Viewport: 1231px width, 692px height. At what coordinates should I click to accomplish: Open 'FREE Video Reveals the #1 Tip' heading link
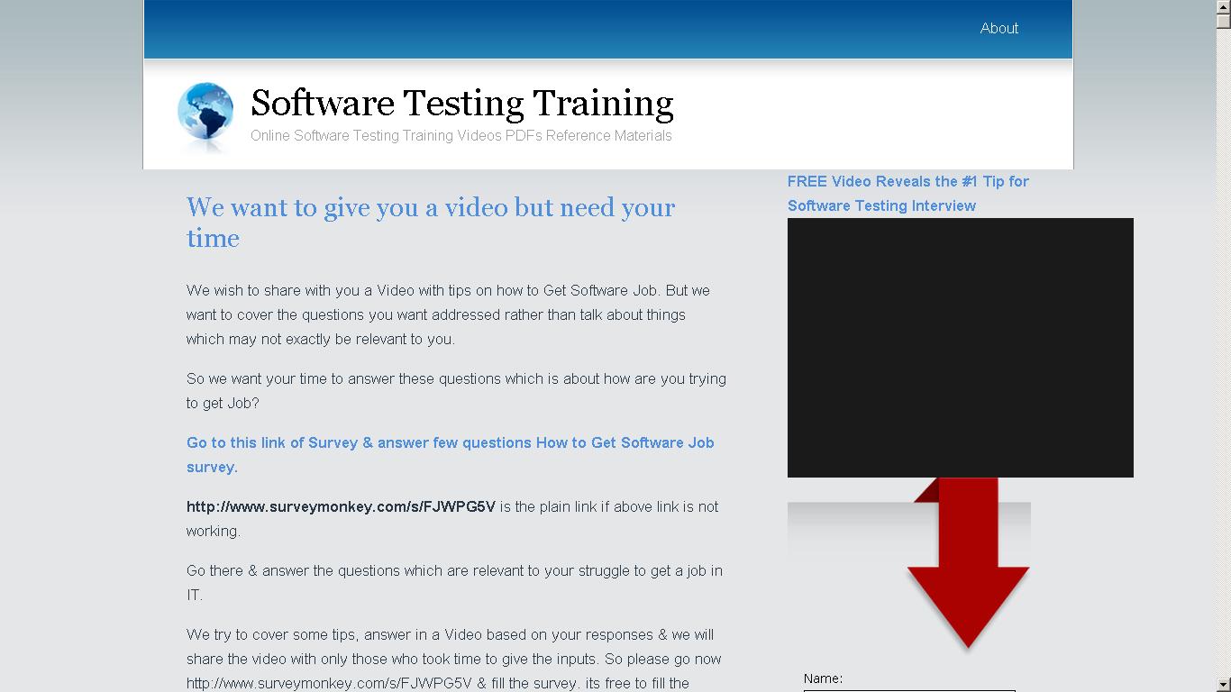tap(908, 193)
